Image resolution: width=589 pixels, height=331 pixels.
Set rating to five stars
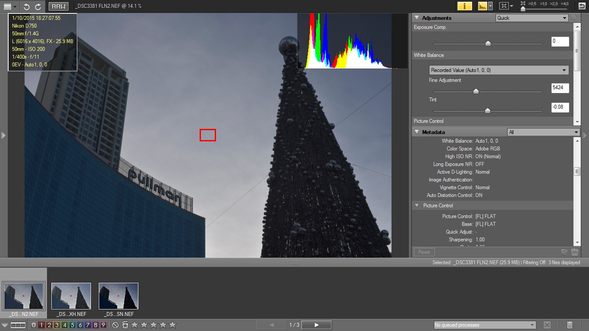click(x=172, y=325)
